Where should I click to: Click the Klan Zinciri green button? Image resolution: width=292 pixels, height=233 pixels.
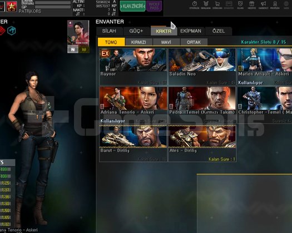[132, 6]
